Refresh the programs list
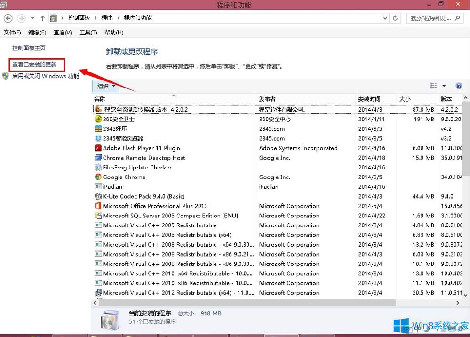 click(395, 18)
